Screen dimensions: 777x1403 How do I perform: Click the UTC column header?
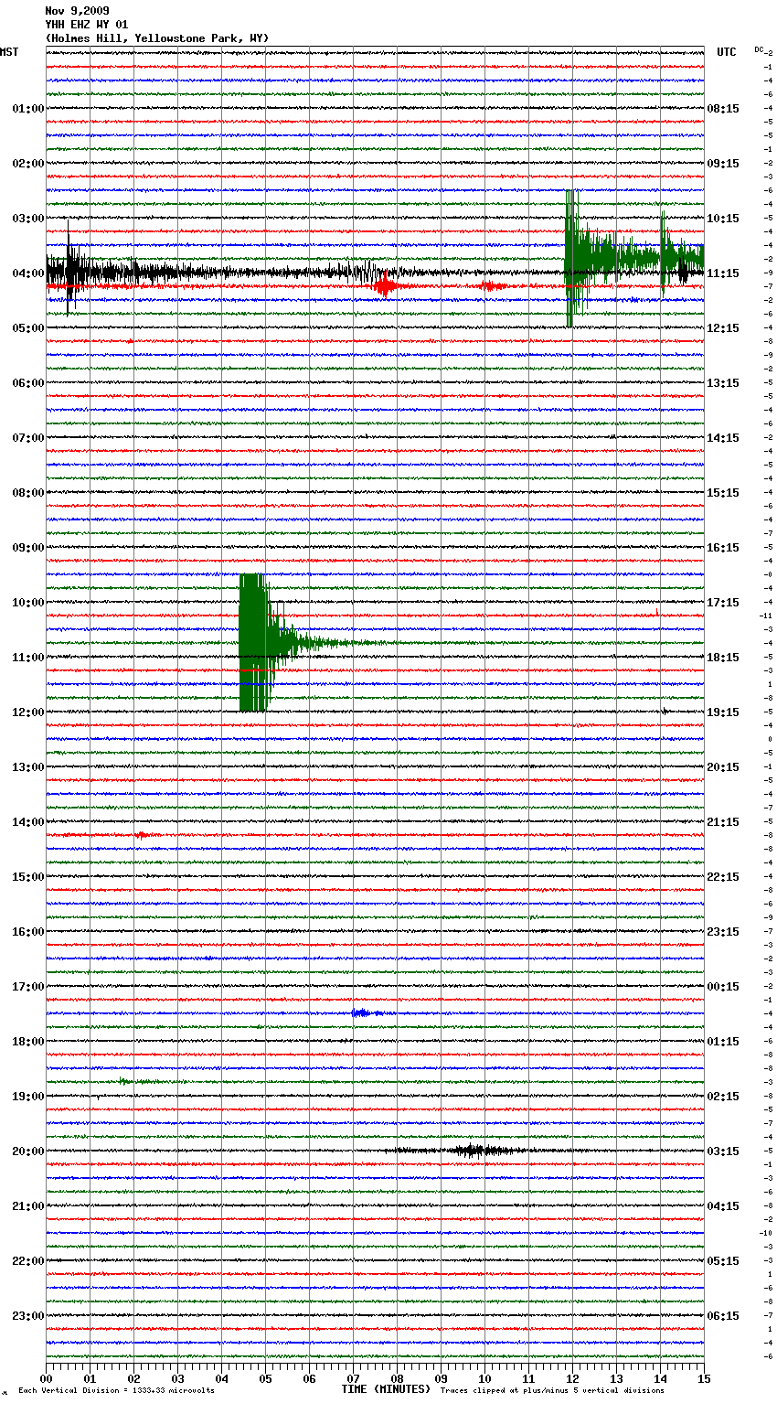tap(726, 52)
